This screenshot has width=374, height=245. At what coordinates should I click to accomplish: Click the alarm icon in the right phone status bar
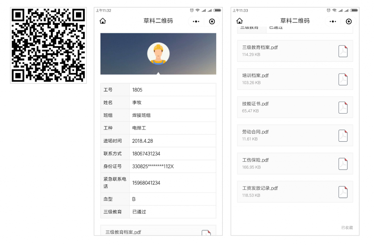click(328, 10)
